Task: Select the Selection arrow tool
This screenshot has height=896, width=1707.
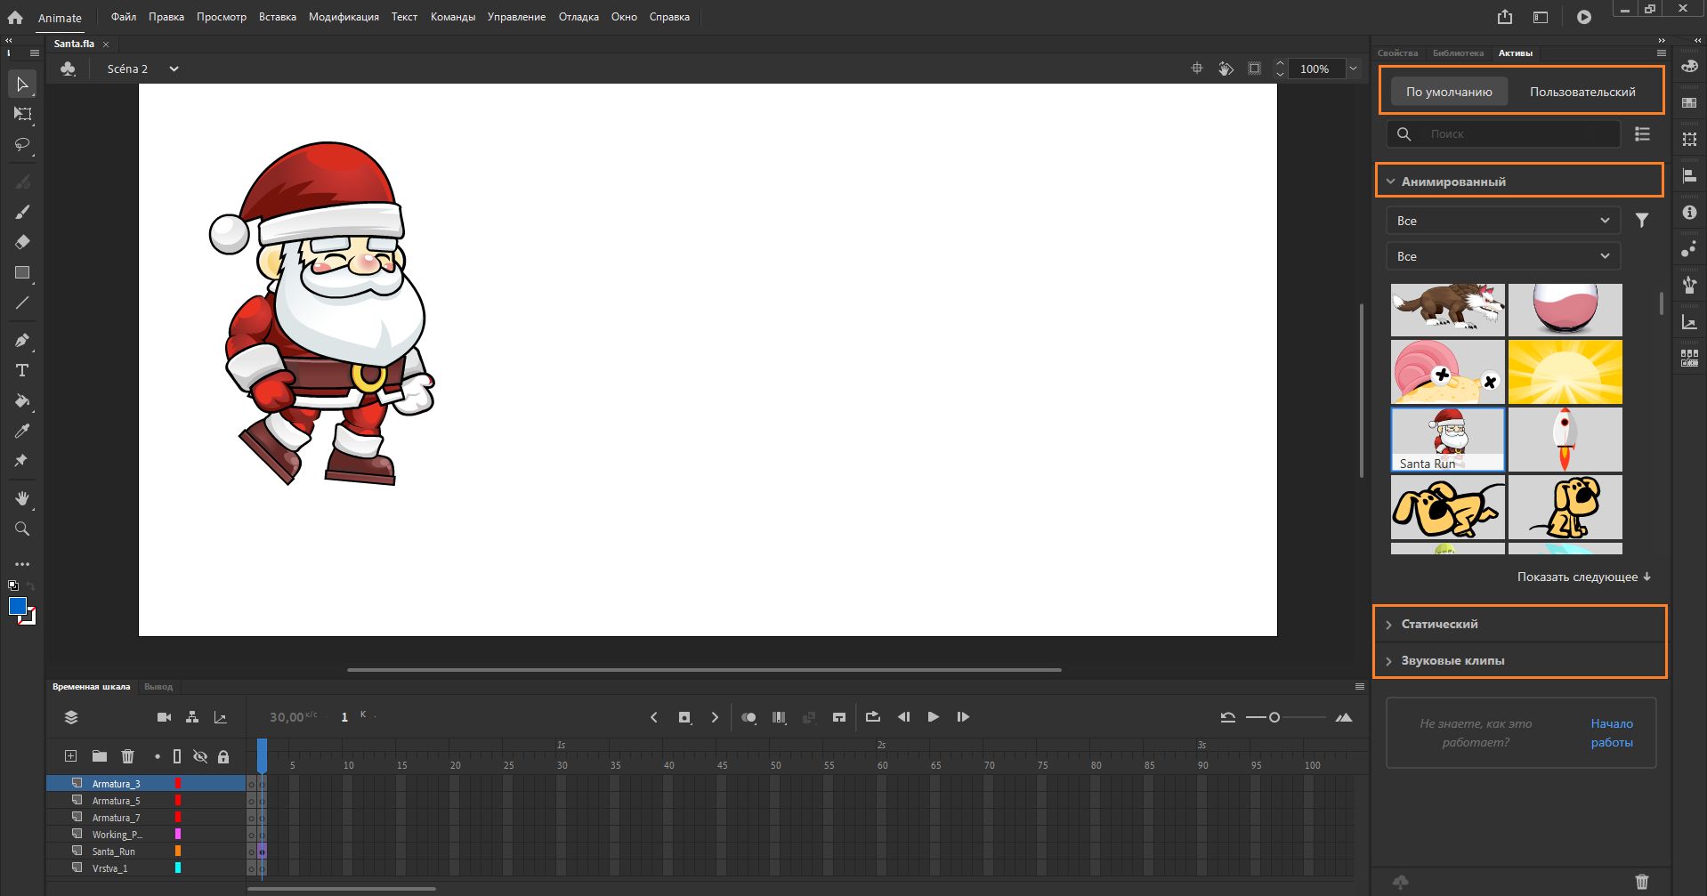Action: click(x=22, y=85)
